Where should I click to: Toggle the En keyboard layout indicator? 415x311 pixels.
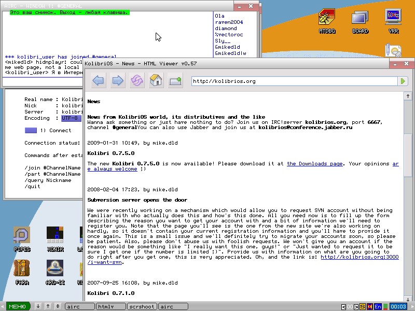point(378,307)
